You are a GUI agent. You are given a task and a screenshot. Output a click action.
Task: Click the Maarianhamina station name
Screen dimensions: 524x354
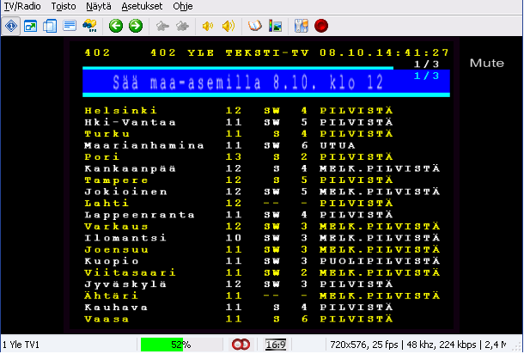(144, 145)
